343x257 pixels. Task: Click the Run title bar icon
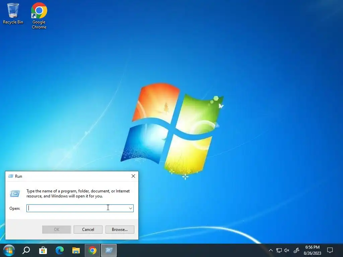11,176
